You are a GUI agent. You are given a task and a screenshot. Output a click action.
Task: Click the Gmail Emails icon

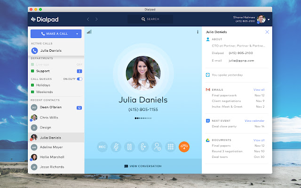(x=208, y=90)
